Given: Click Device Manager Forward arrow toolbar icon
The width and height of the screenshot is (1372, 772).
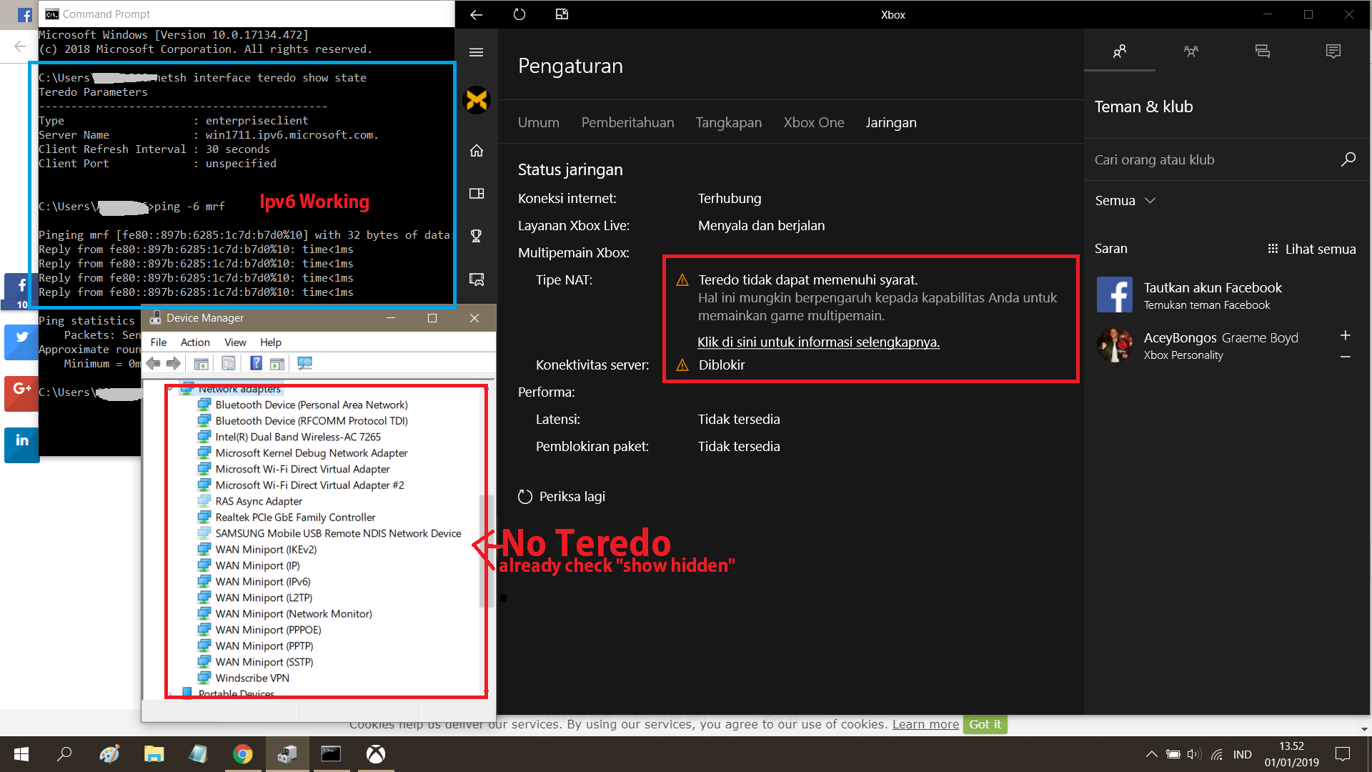Looking at the screenshot, I should click(174, 364).
